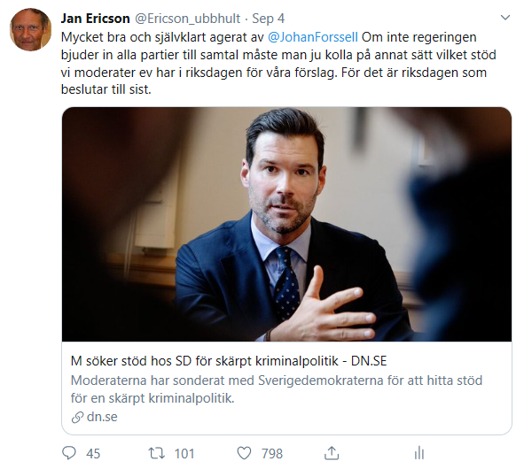Open the article image of man in suit
The image size is (524, 469).
coord(286,224)
